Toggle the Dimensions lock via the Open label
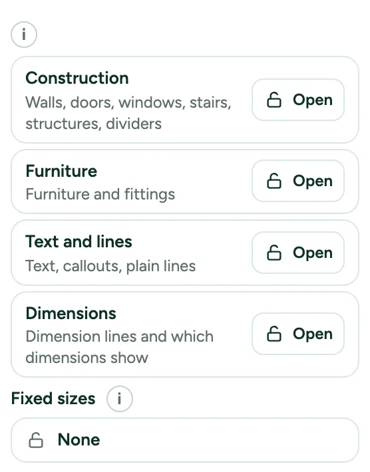The height and width of the screenshot is (472, 370). [313, 334]
